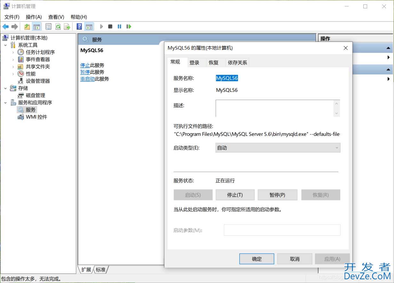Click the 设备管理器 icon in tree
Screen dimensions: 394x283
point(21,81)
